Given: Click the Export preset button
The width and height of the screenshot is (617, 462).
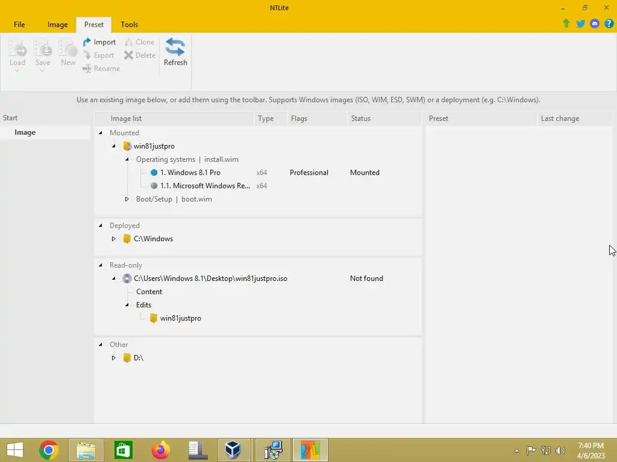Looking at the screenshot, I should 98,55.
